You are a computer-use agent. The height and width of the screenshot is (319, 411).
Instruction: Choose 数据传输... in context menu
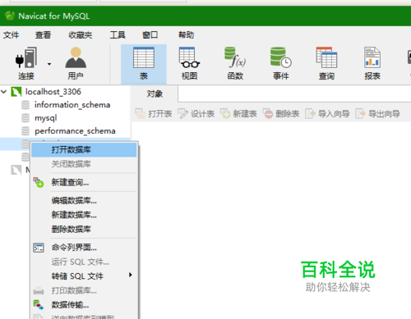[x=84, y=305]
